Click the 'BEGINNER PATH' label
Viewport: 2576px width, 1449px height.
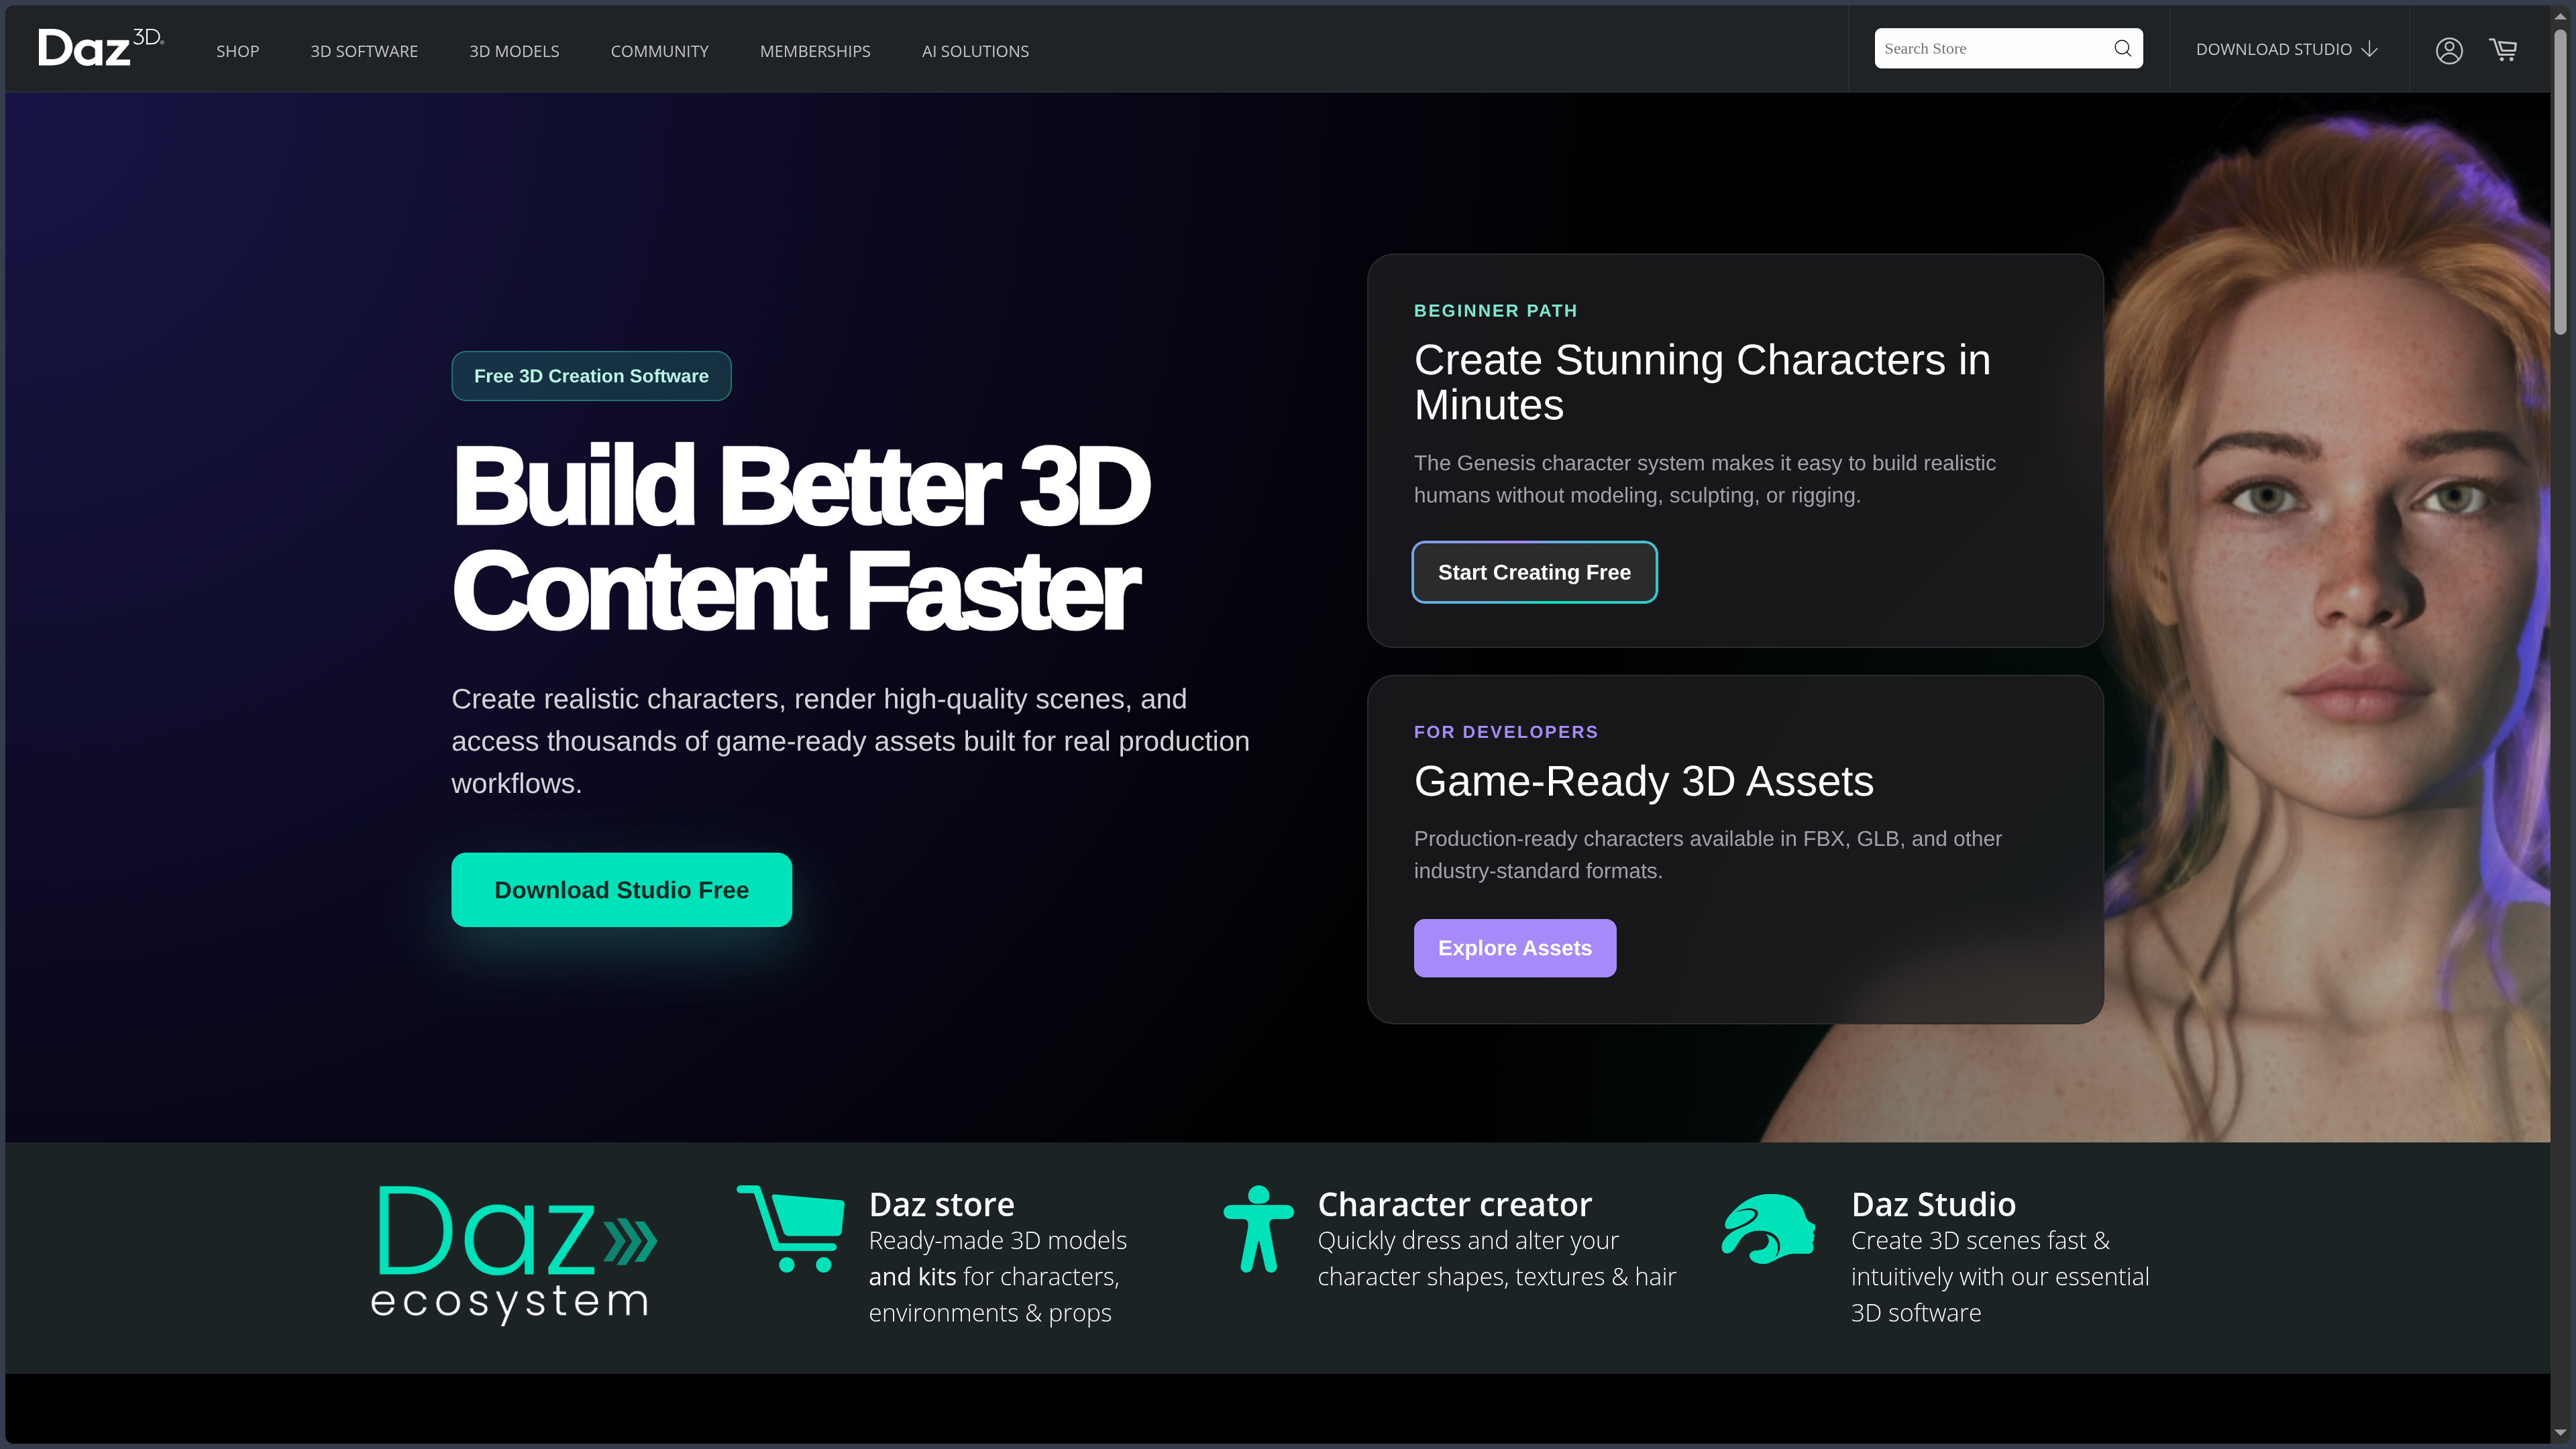click(1495, 311)
